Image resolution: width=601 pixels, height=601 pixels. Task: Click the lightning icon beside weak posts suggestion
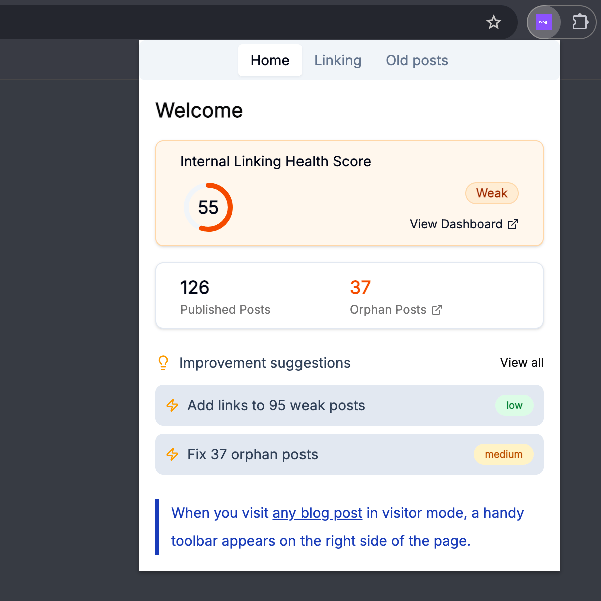tap(172, 406)
